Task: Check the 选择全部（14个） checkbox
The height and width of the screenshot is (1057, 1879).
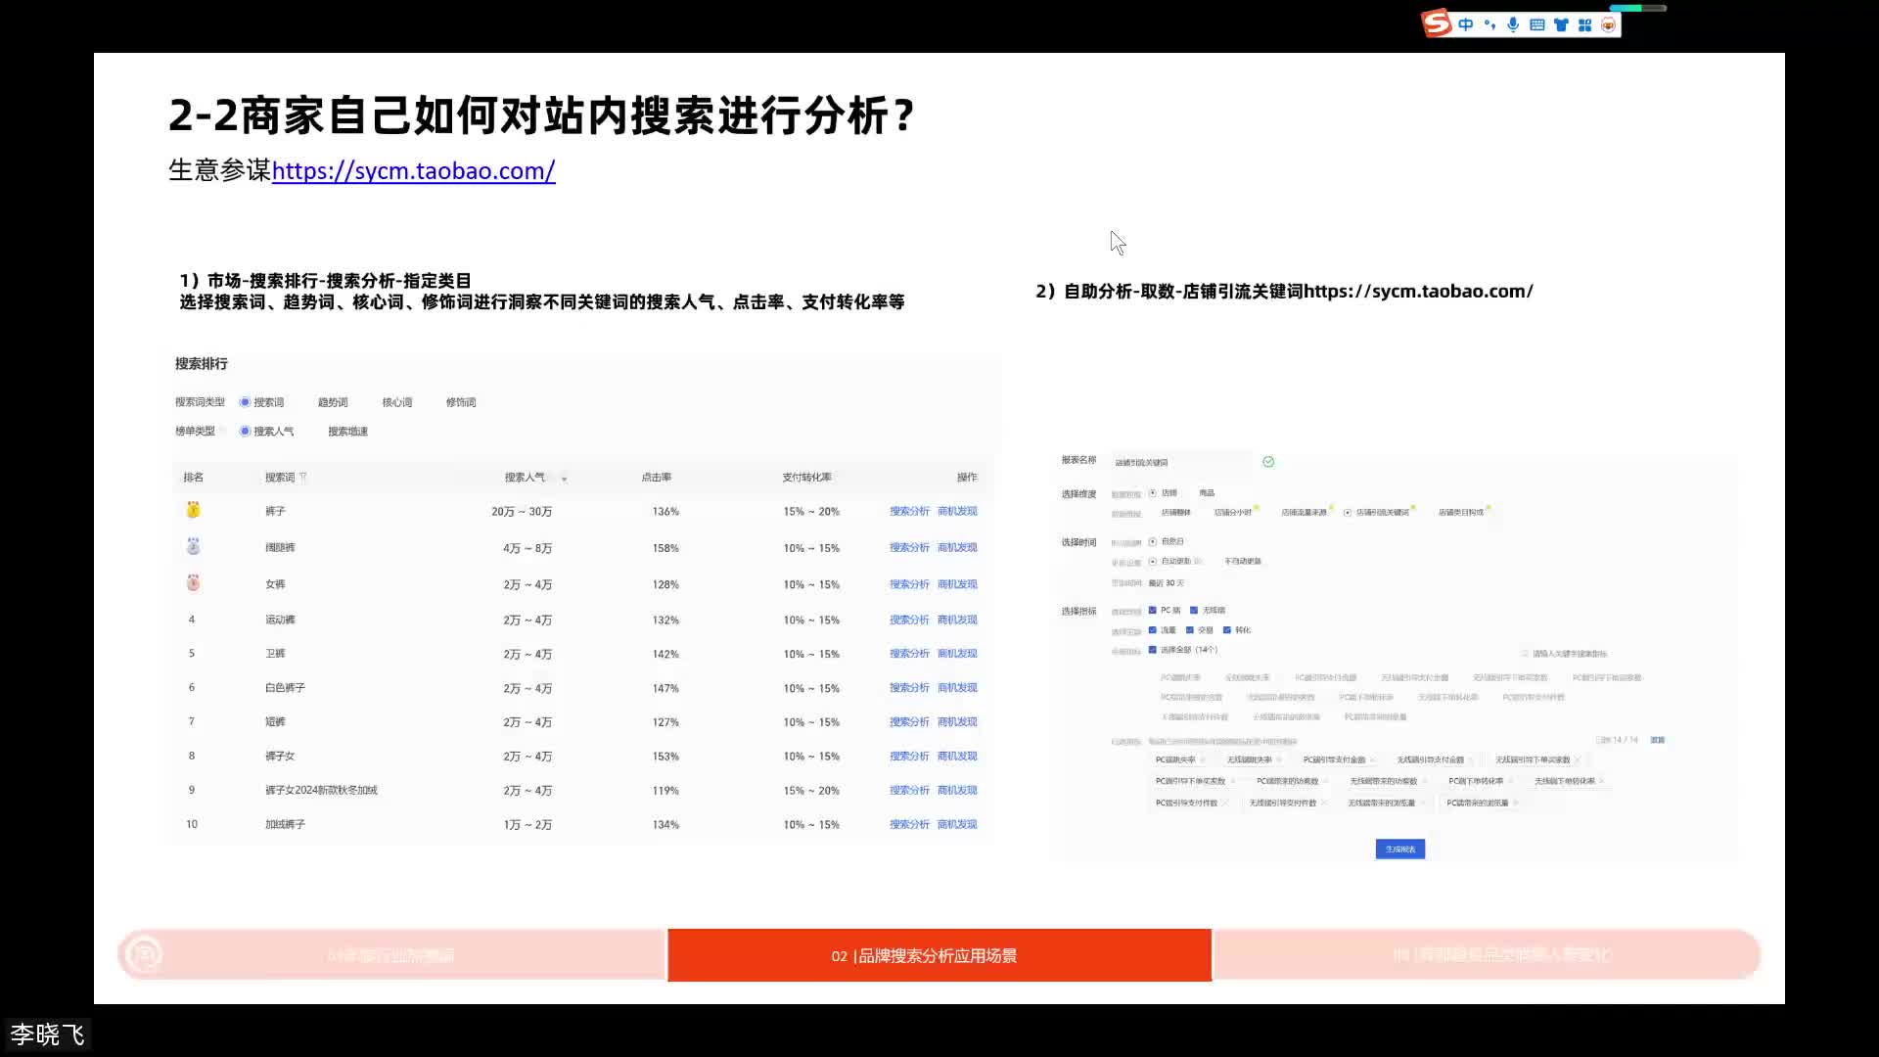Action: pyautogui.click(x=1152, y=650)
